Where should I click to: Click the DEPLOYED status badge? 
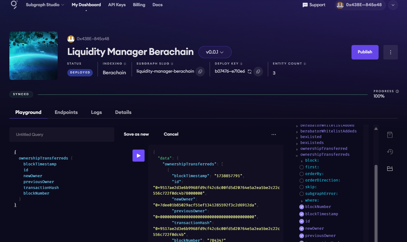[80, 73]
